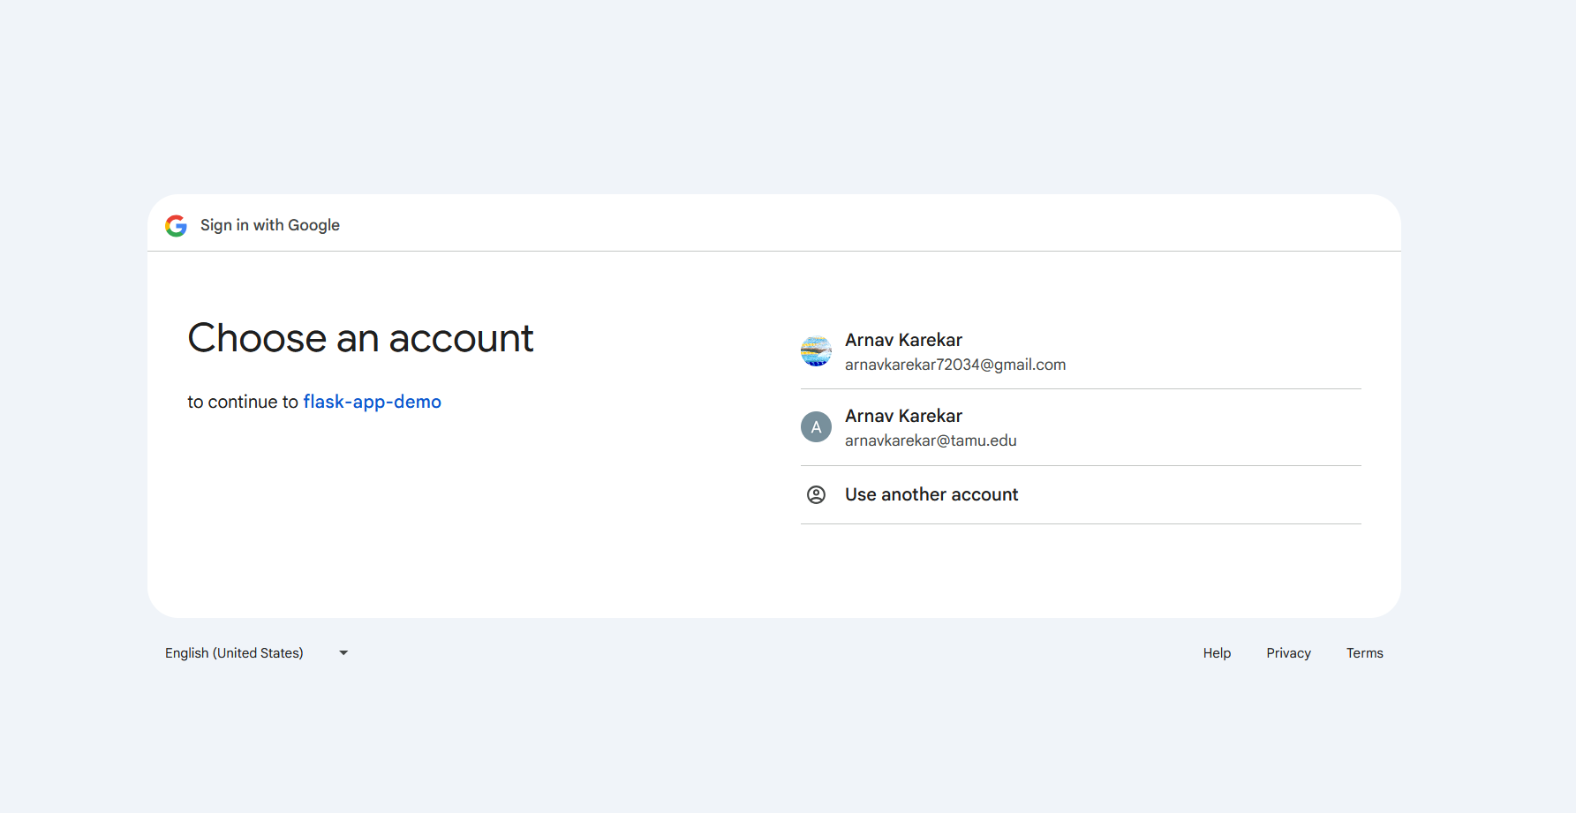Click the Choose an account heading
1576x813 pixels.
coord(360,338)
